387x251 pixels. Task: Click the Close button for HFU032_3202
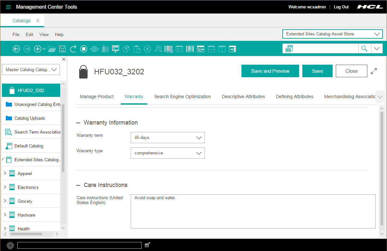click(351, 71)
